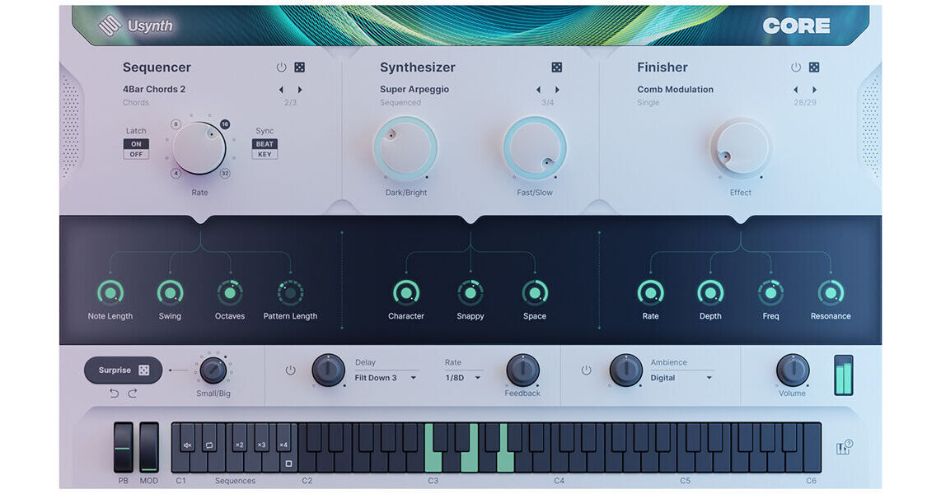Click the redo arrow under Surprise
This screenshot has height=494, width=941.
coord(132,394)
